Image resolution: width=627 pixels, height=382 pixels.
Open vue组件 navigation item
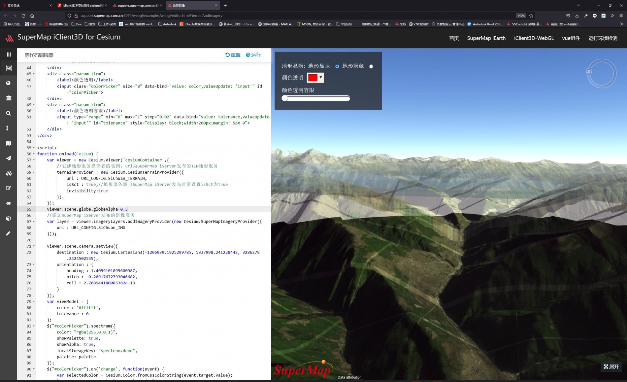pyautogui.click(x=571, y=38)
